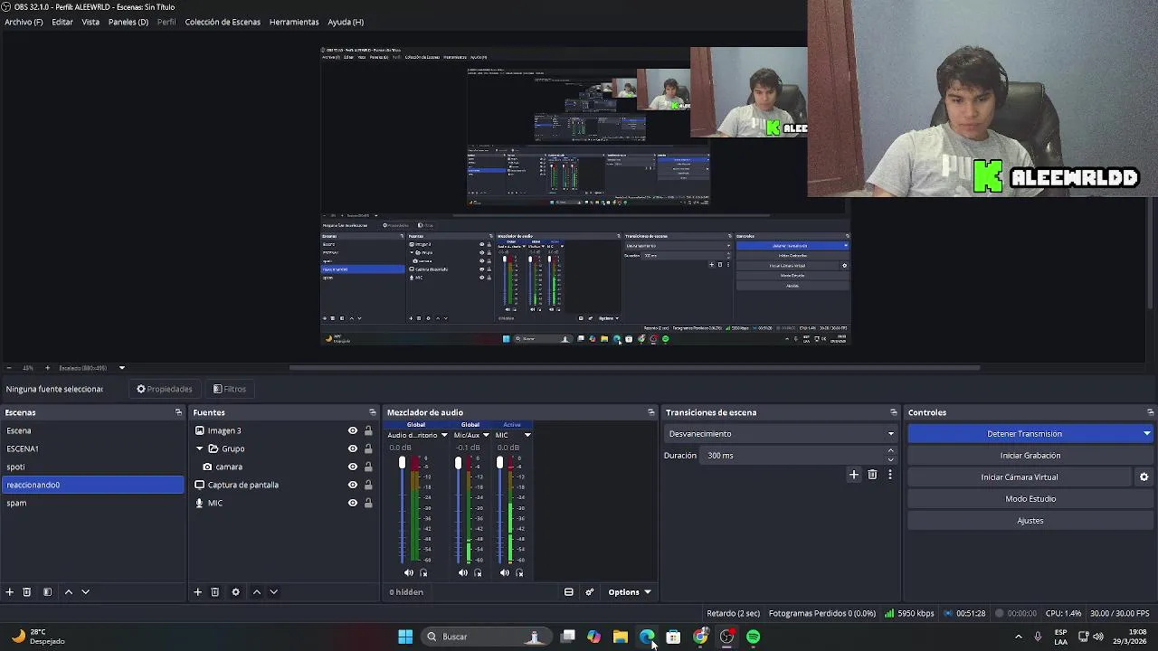Toggle lock on Captura de pantalla source
The image size is (1158, 651).
[368, 485]
